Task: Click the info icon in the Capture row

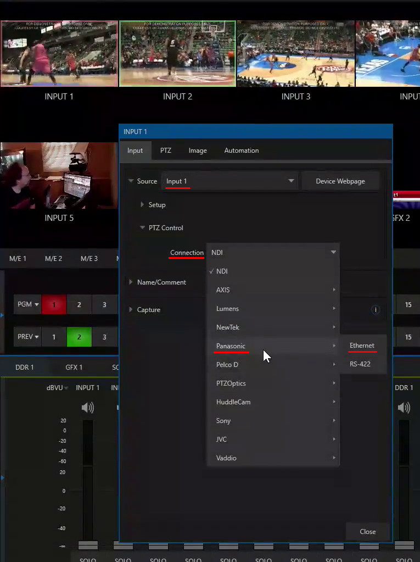Action: [x=375, y=310]
